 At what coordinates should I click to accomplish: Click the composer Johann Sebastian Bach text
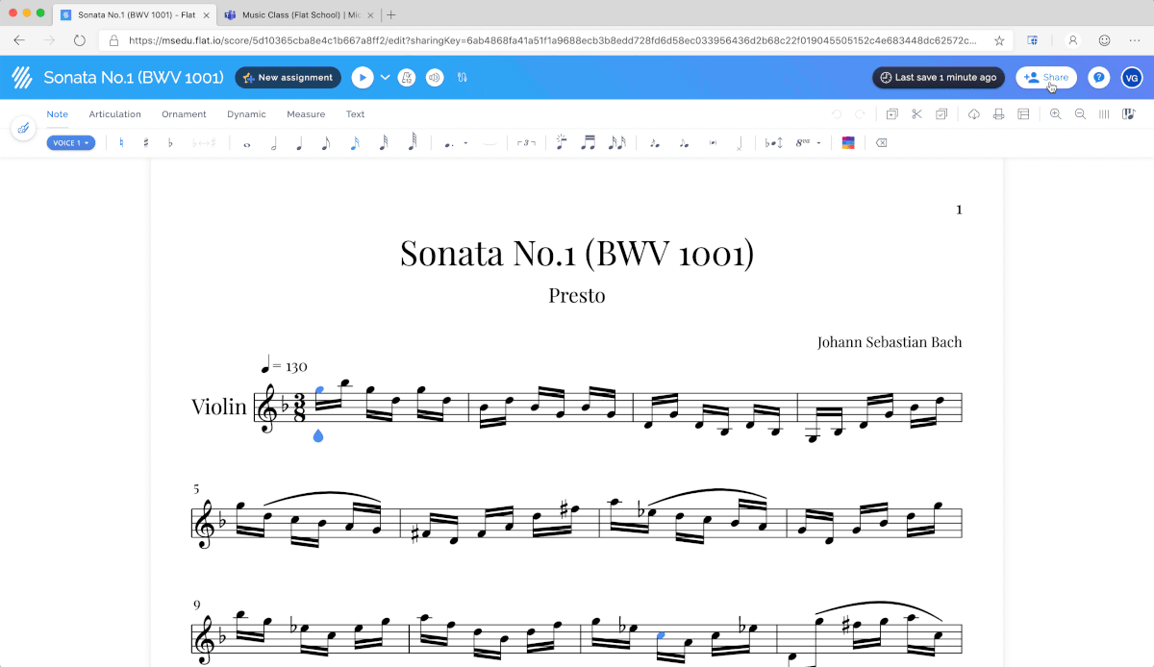point(890,342)
